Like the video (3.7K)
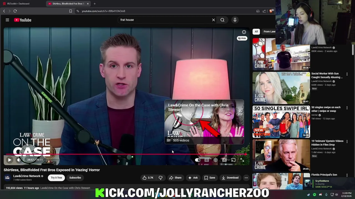Viewport: 355px width, 199px height. pyautogui.click(x=148, y=178)
